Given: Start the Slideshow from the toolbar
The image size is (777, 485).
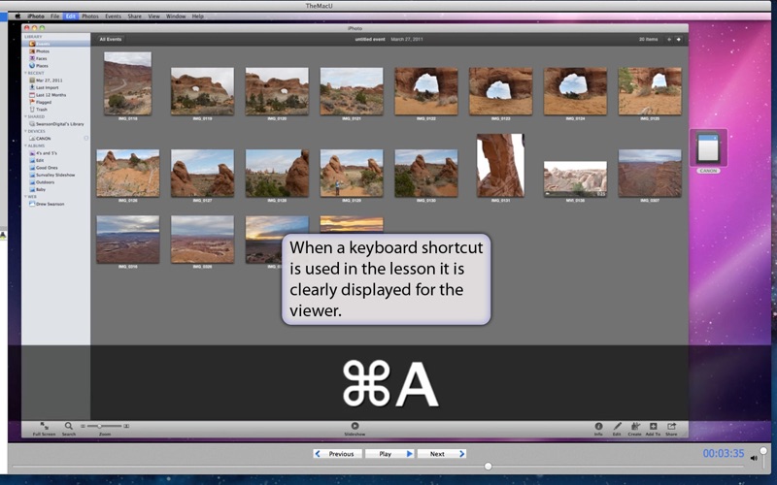Looking at the screenshot, I should pyautogui.click(x=355, y=427).
